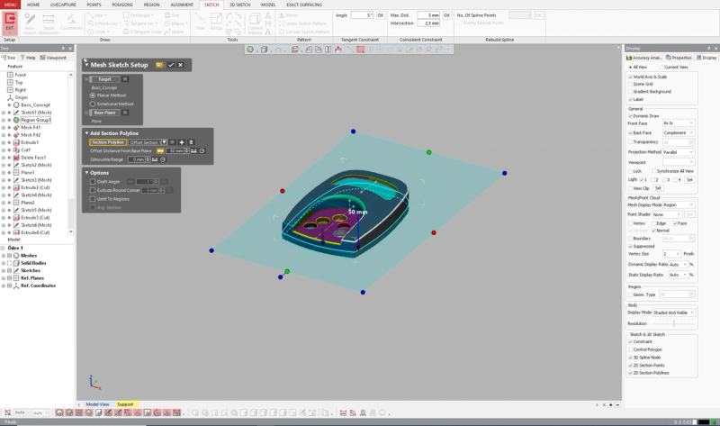This screenshot has width=720, height=426.
Task: Click the red MENU button
Action: coord(10,5)
